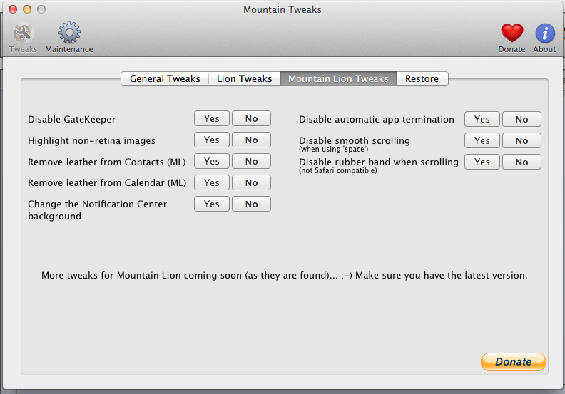This screenshot has width=565, height=394.
Task: Choose No for Highlight non-retina images
Action: pos(251,140)
